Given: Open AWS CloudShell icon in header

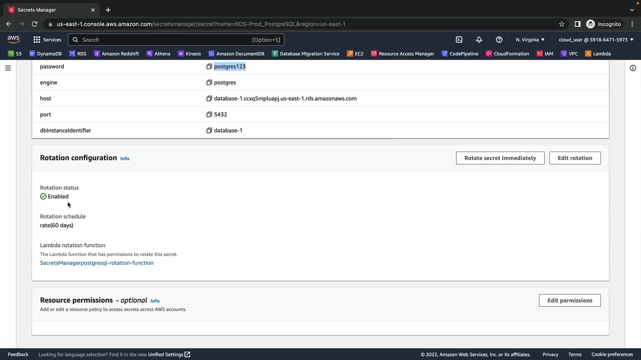Looking at the screenshot, I should coord(459,40).
